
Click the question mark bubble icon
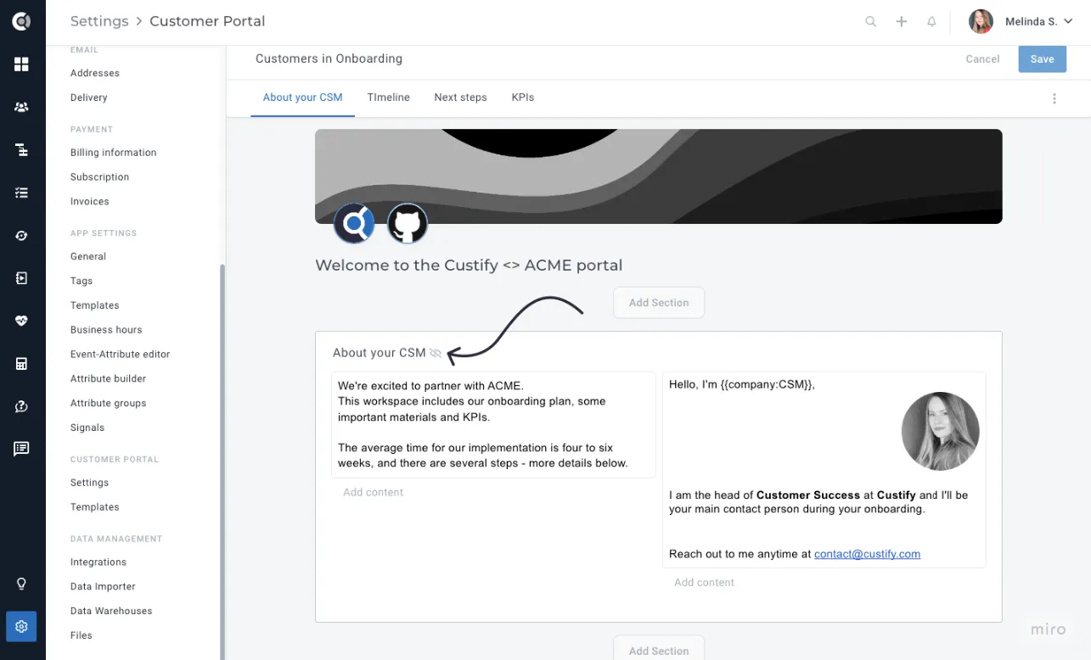point(21,406)
